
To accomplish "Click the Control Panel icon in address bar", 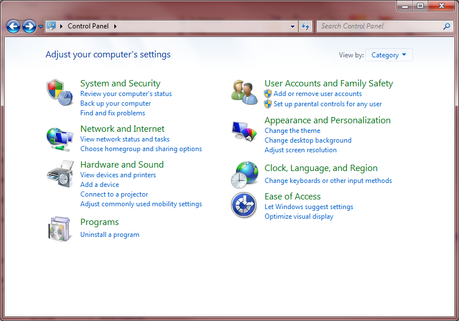I will pos(51,26).
